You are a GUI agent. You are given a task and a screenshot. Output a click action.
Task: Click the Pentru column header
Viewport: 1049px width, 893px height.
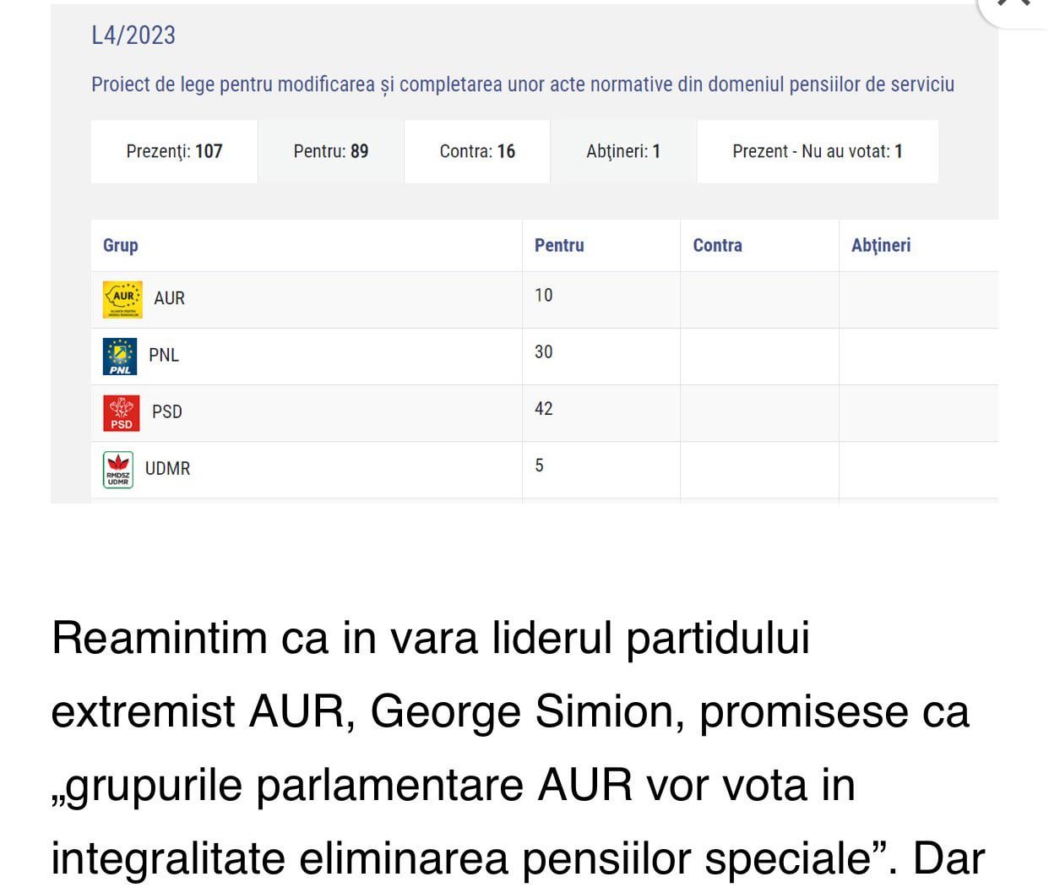559,245
